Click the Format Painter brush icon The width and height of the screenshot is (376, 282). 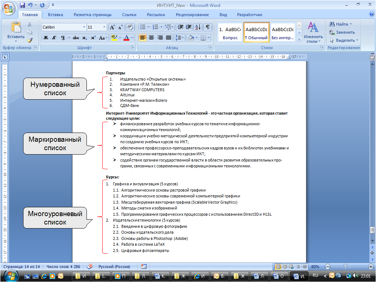(30, 40)
